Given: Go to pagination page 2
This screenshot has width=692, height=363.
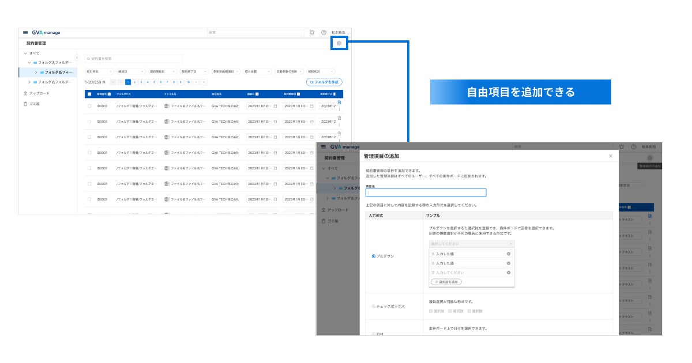Looking at the screenshot, I should tap(134, 82).
